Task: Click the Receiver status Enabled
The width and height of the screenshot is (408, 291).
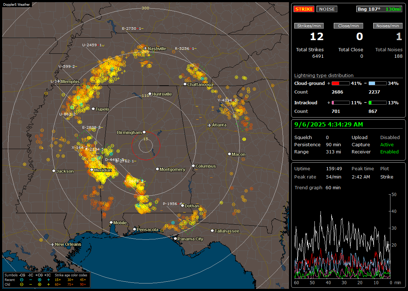Action: (x=389, y=152)
